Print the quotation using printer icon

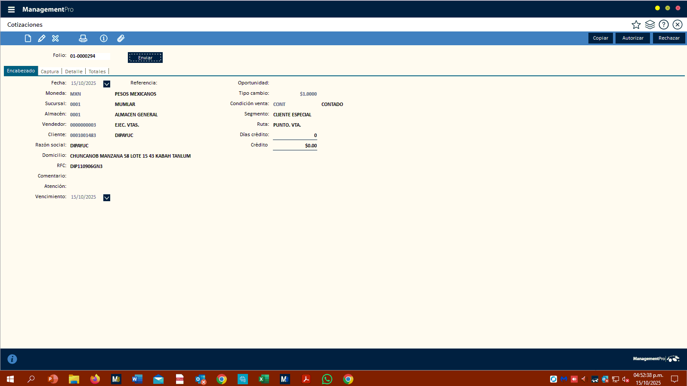pos(83,38)
